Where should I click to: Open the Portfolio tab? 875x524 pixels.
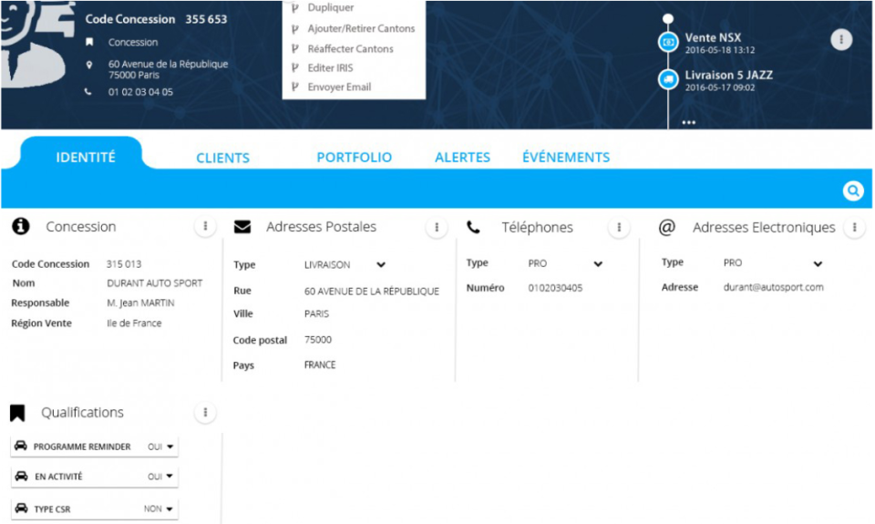pos(355,158)
